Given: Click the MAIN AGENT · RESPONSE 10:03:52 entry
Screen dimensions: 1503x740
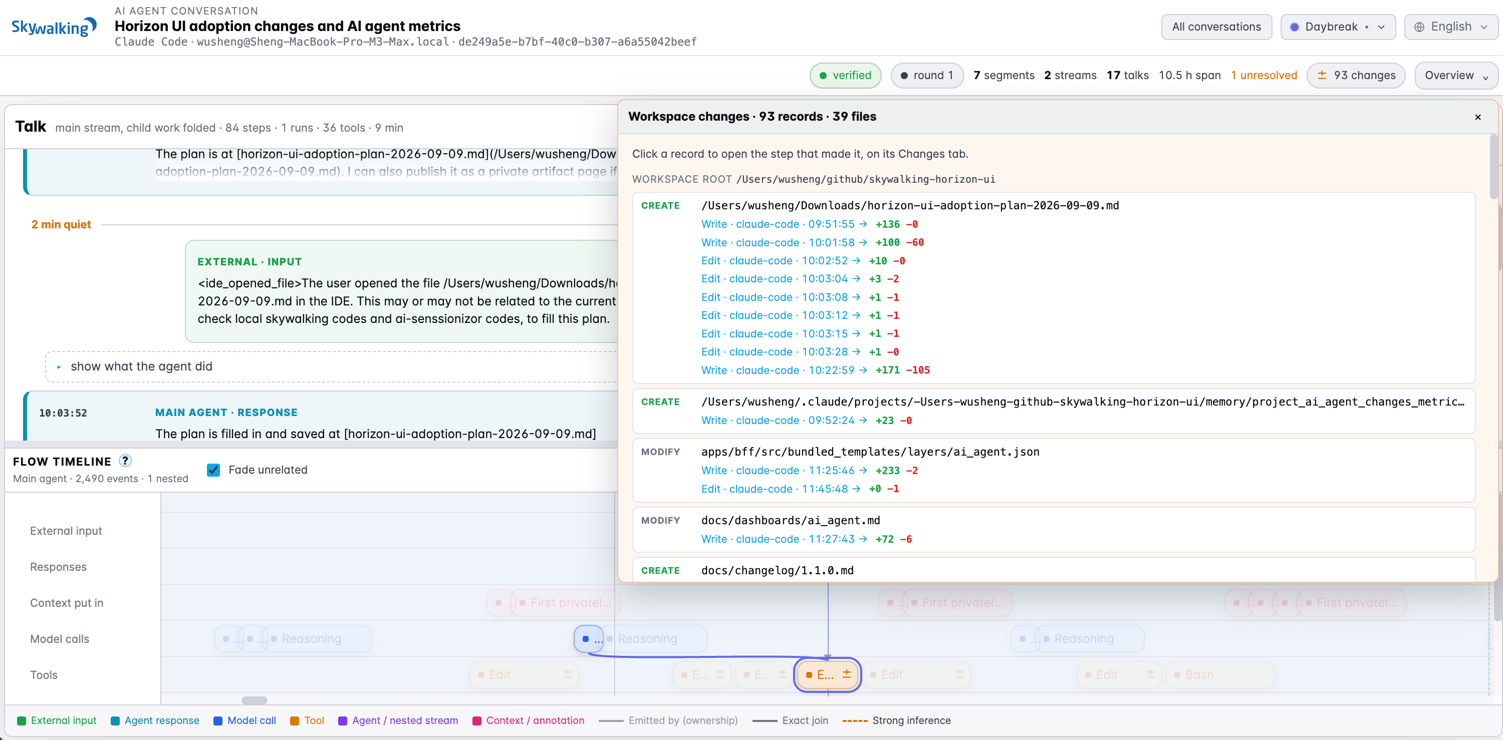Looking at the screenshot, I should tap(320, 416).
